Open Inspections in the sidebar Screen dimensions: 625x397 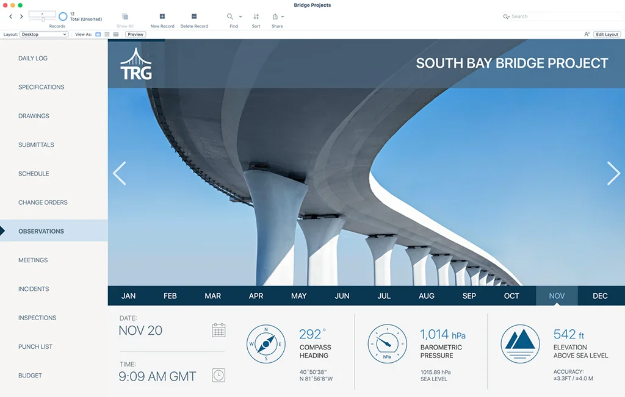pos(37,318)
